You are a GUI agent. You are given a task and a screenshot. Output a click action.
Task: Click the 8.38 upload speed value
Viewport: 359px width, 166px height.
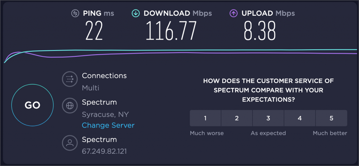click(259, 30)
